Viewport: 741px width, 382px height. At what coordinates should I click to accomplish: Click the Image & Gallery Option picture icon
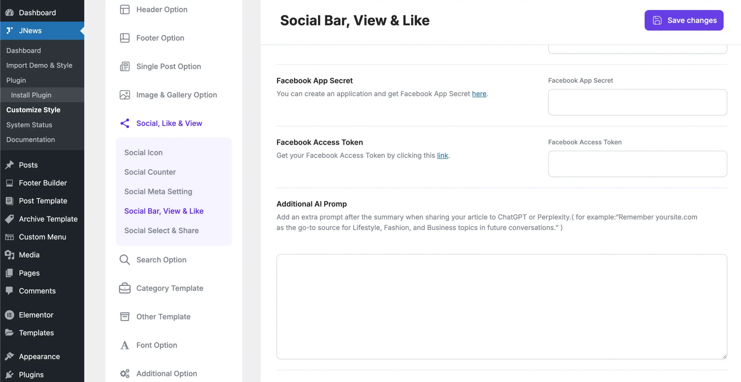pyautogui.click(x=125, y=95)
